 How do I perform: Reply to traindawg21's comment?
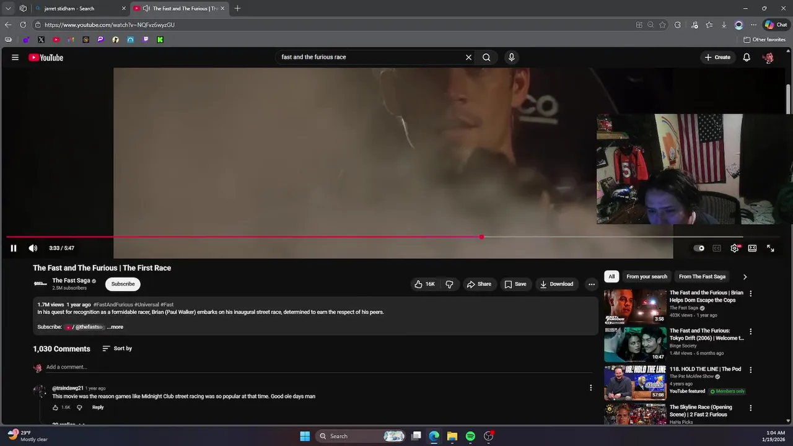point(98,408)
